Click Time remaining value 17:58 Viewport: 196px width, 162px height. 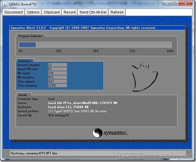[x=58, y=86]
